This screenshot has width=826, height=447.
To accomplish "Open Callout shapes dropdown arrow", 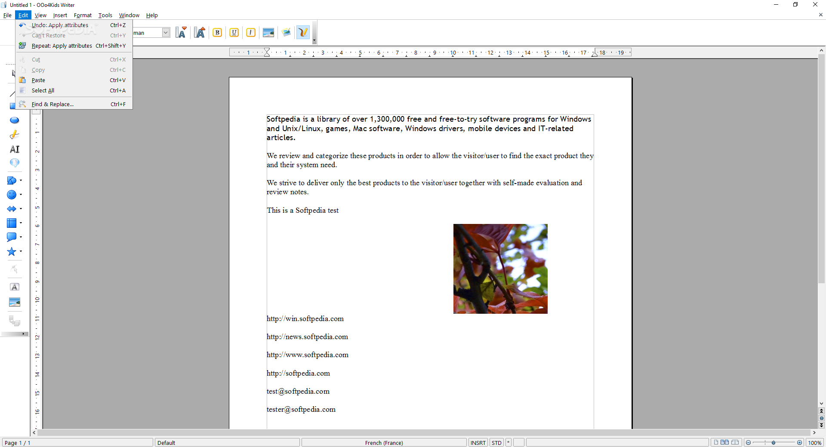I will [21, 237].
